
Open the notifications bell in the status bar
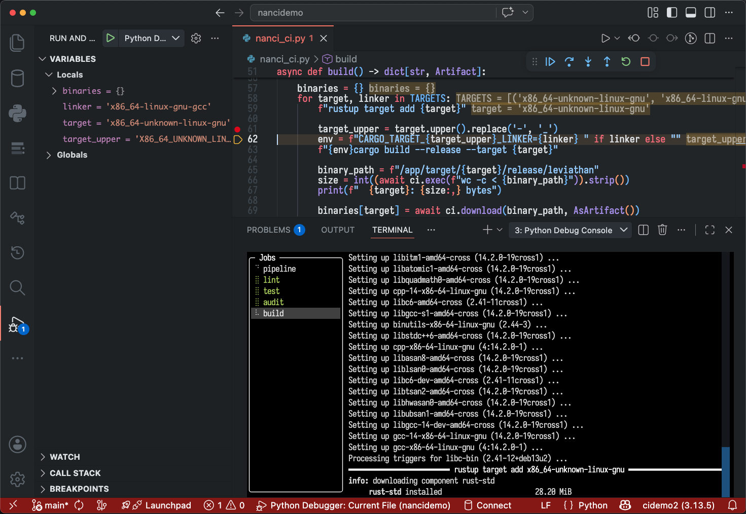[732, 505]
